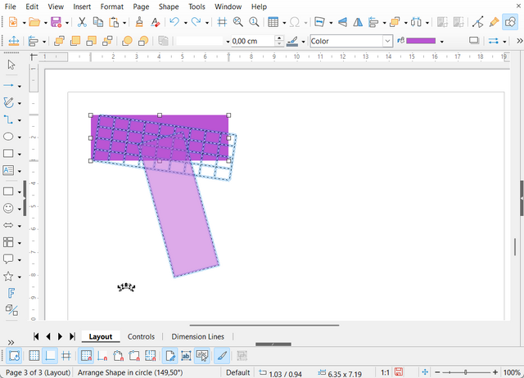Choose the Symbol Shapes smiley tool

[x=9, y=209]
